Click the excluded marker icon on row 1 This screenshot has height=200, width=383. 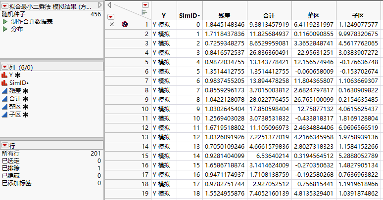[125, 24]
